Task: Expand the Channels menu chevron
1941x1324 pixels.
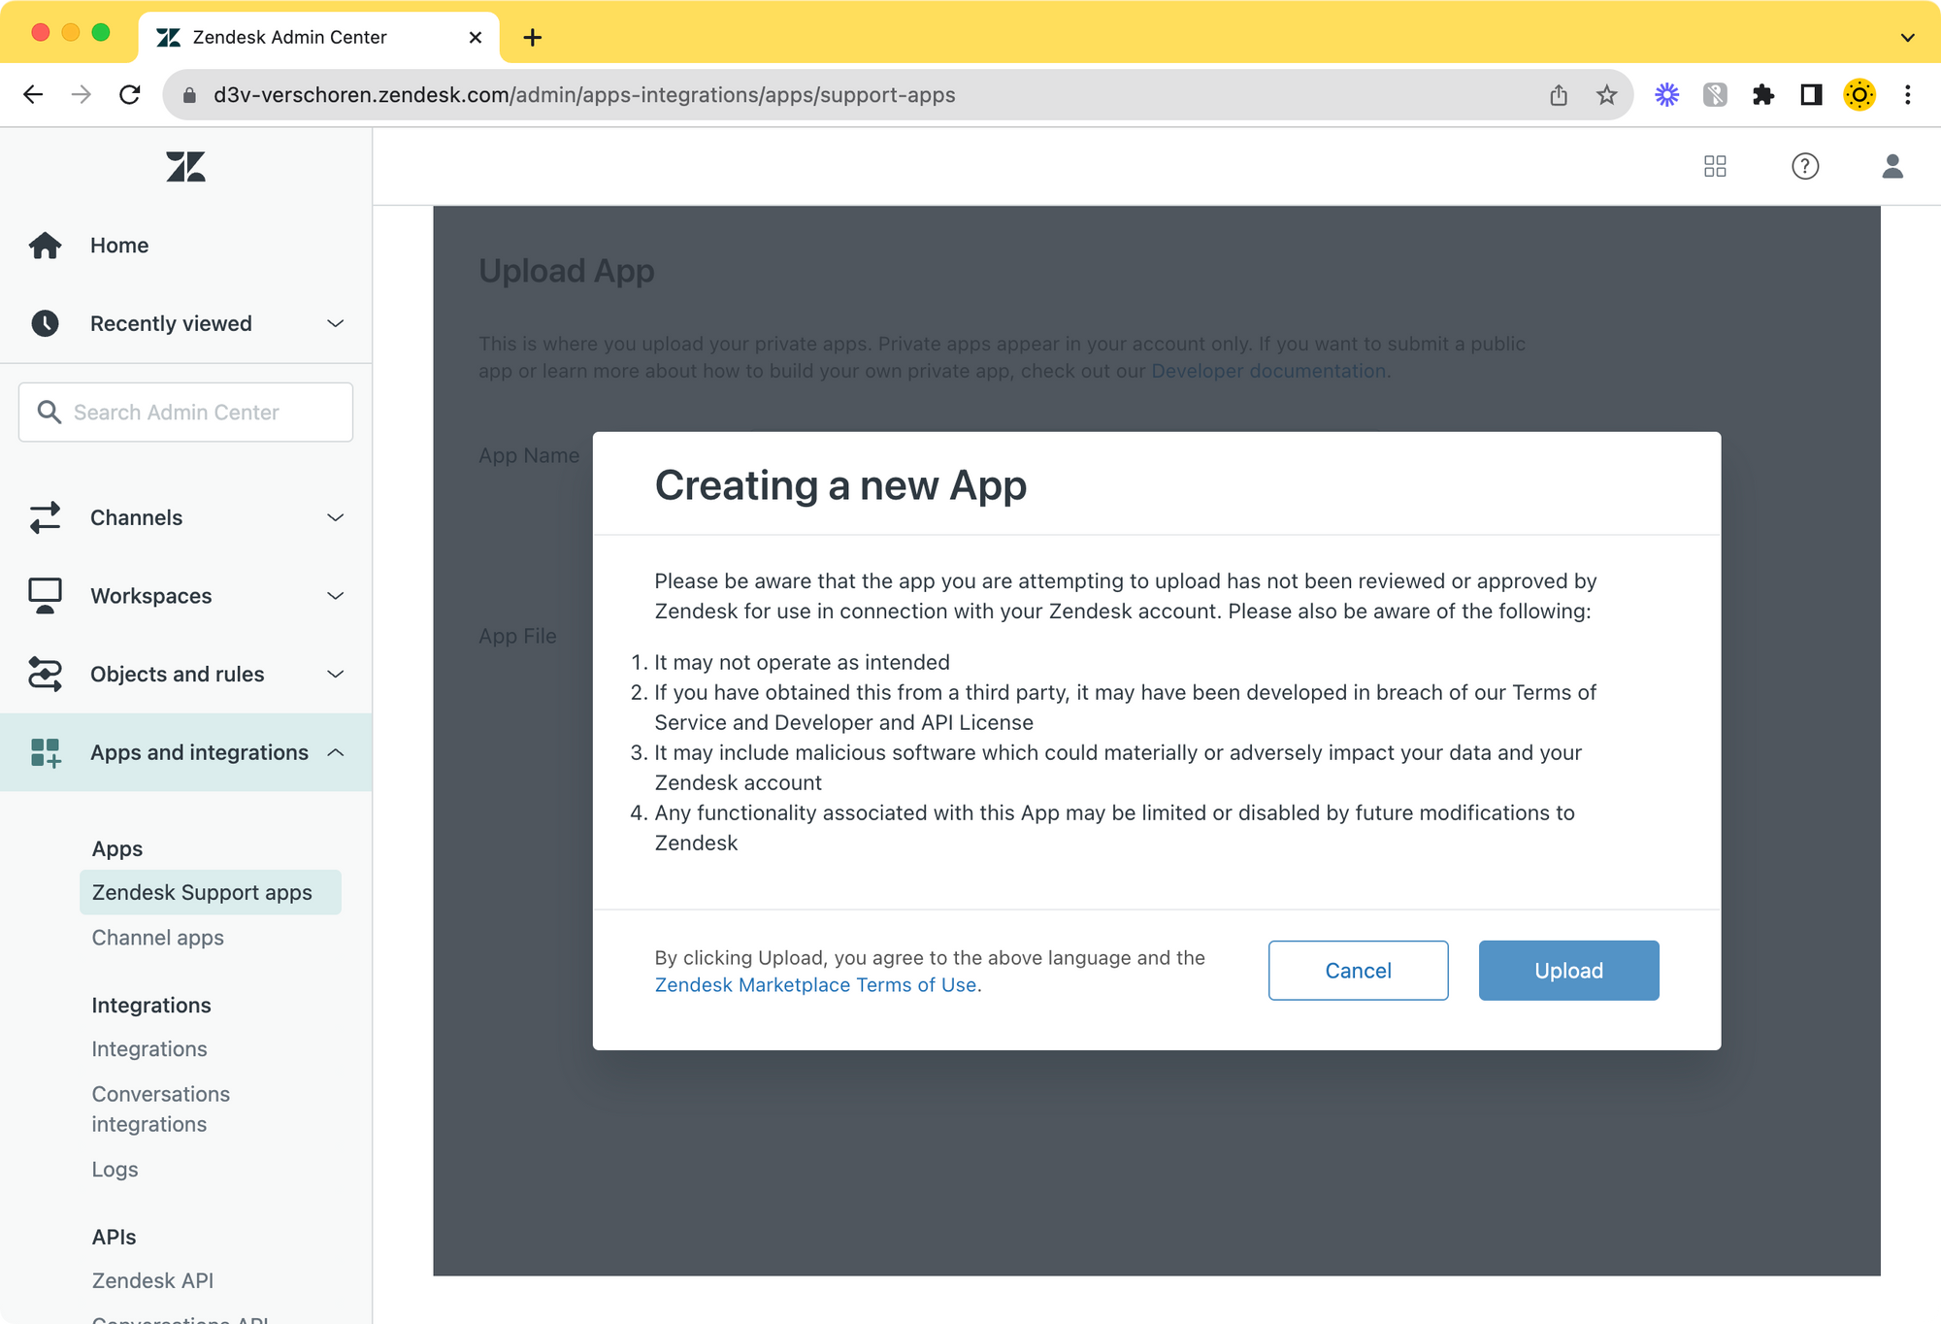Action: click(335, 517)
